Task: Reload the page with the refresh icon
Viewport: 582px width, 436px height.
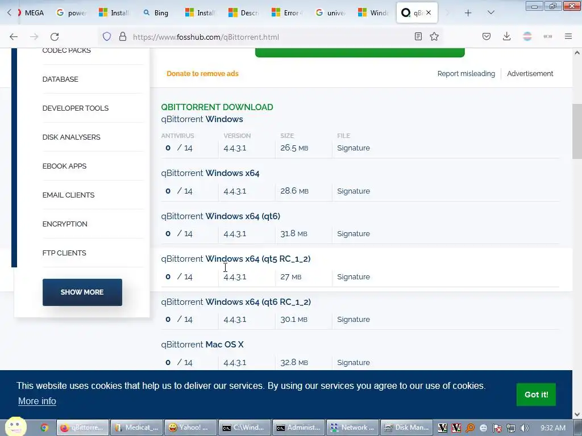Action: (55, 37)
